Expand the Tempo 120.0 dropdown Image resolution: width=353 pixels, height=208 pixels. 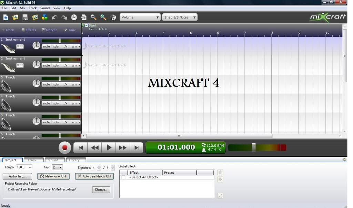(30, 167)
